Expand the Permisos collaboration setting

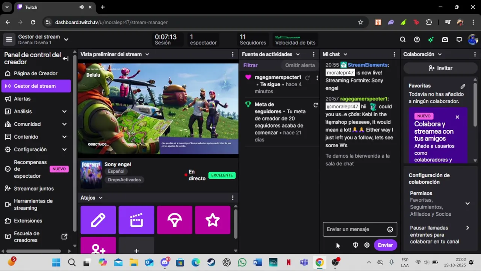click(467, 204)
